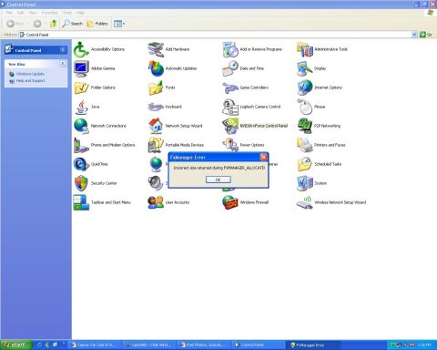The height and width of the screenshot is (350, 437).
Task: Open Phone and Modem Options
Action: point(105,145)
